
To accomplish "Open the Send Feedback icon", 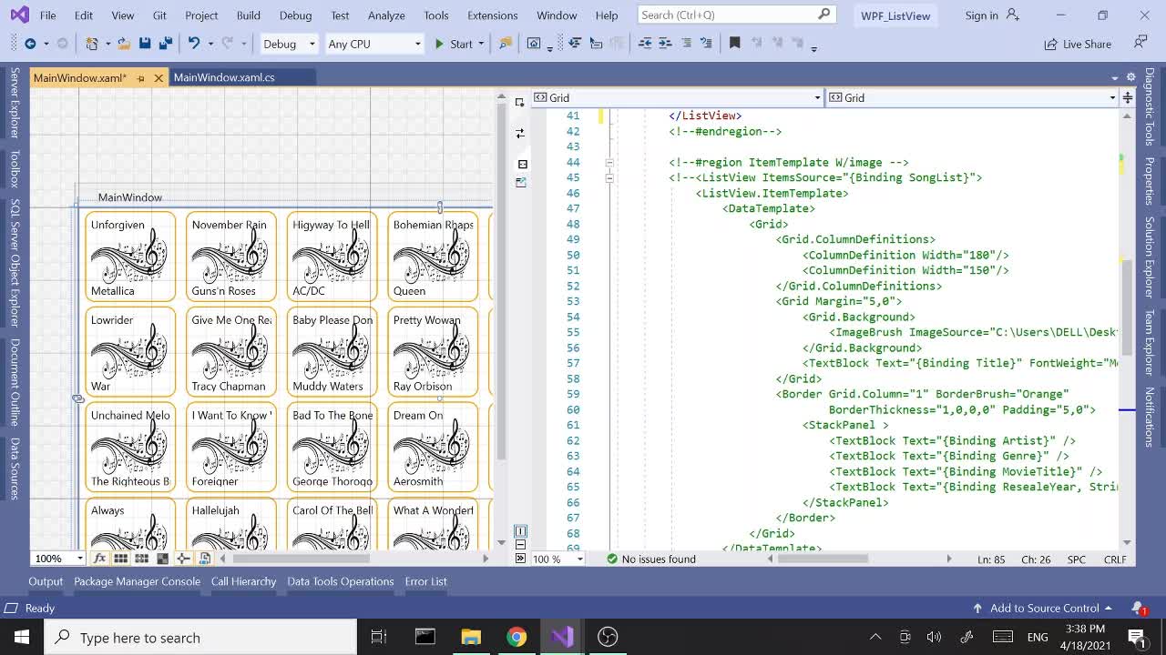I will [x=1140, y=43].
